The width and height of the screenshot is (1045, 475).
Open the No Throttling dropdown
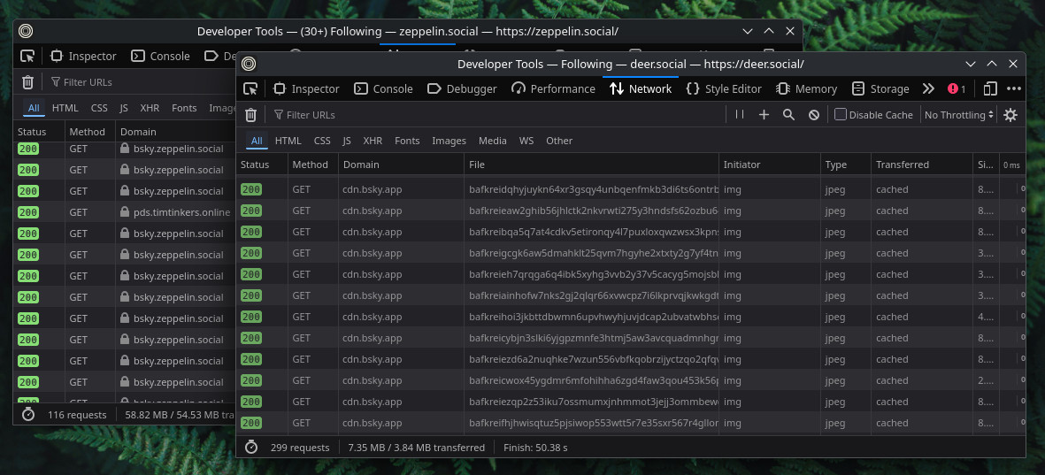(x=959, y=115)
